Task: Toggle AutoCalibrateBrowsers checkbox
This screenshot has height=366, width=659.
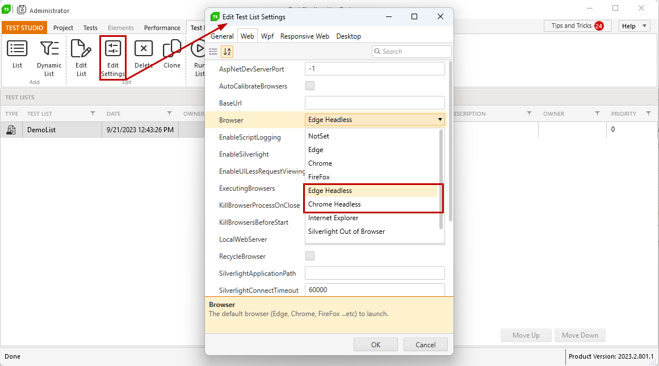Action: [x=310, y=86]
